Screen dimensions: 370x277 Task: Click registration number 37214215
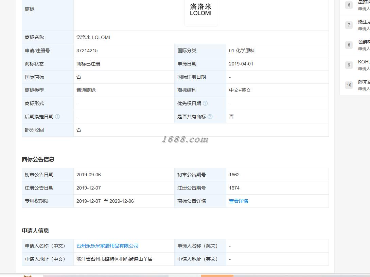pos(87,51)
